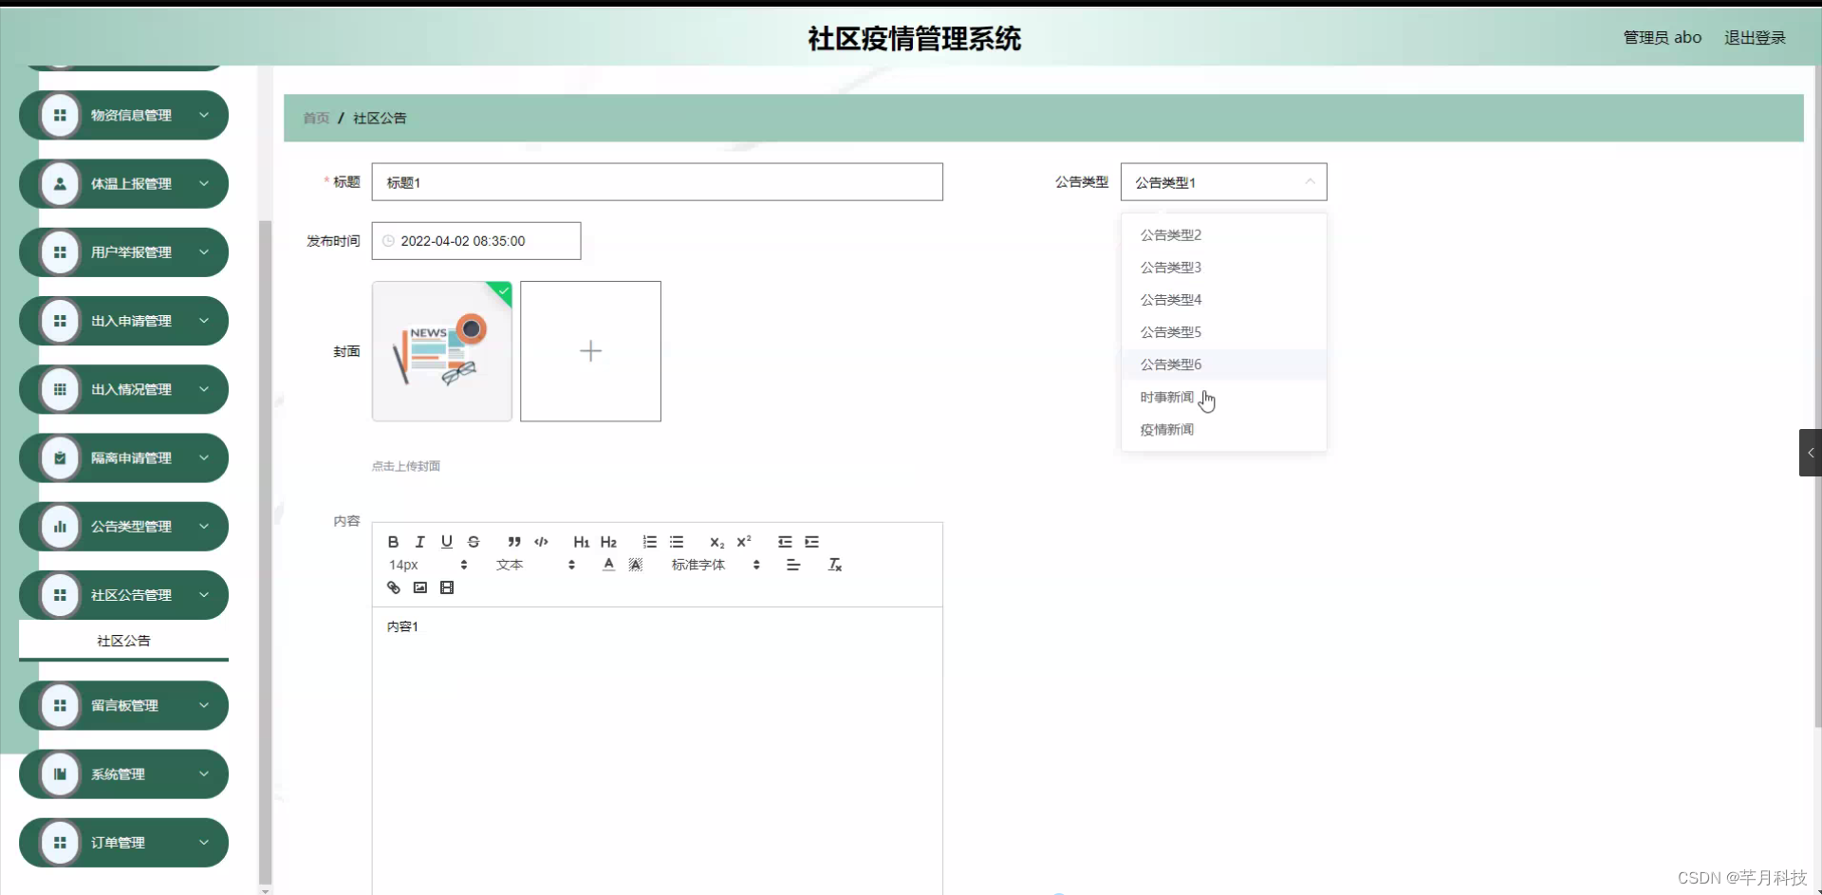Apply superscript formatting in the editor

pos(744,541)
